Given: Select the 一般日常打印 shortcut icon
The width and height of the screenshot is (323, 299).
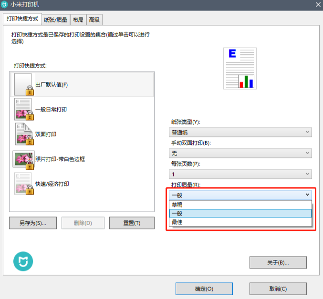Looking at the screenshot, I should point(24,109).
